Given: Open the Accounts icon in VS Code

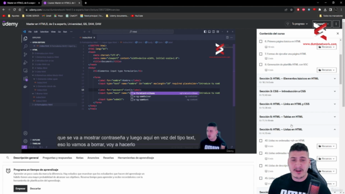Looking at the screenshot, I should point(25,133).
